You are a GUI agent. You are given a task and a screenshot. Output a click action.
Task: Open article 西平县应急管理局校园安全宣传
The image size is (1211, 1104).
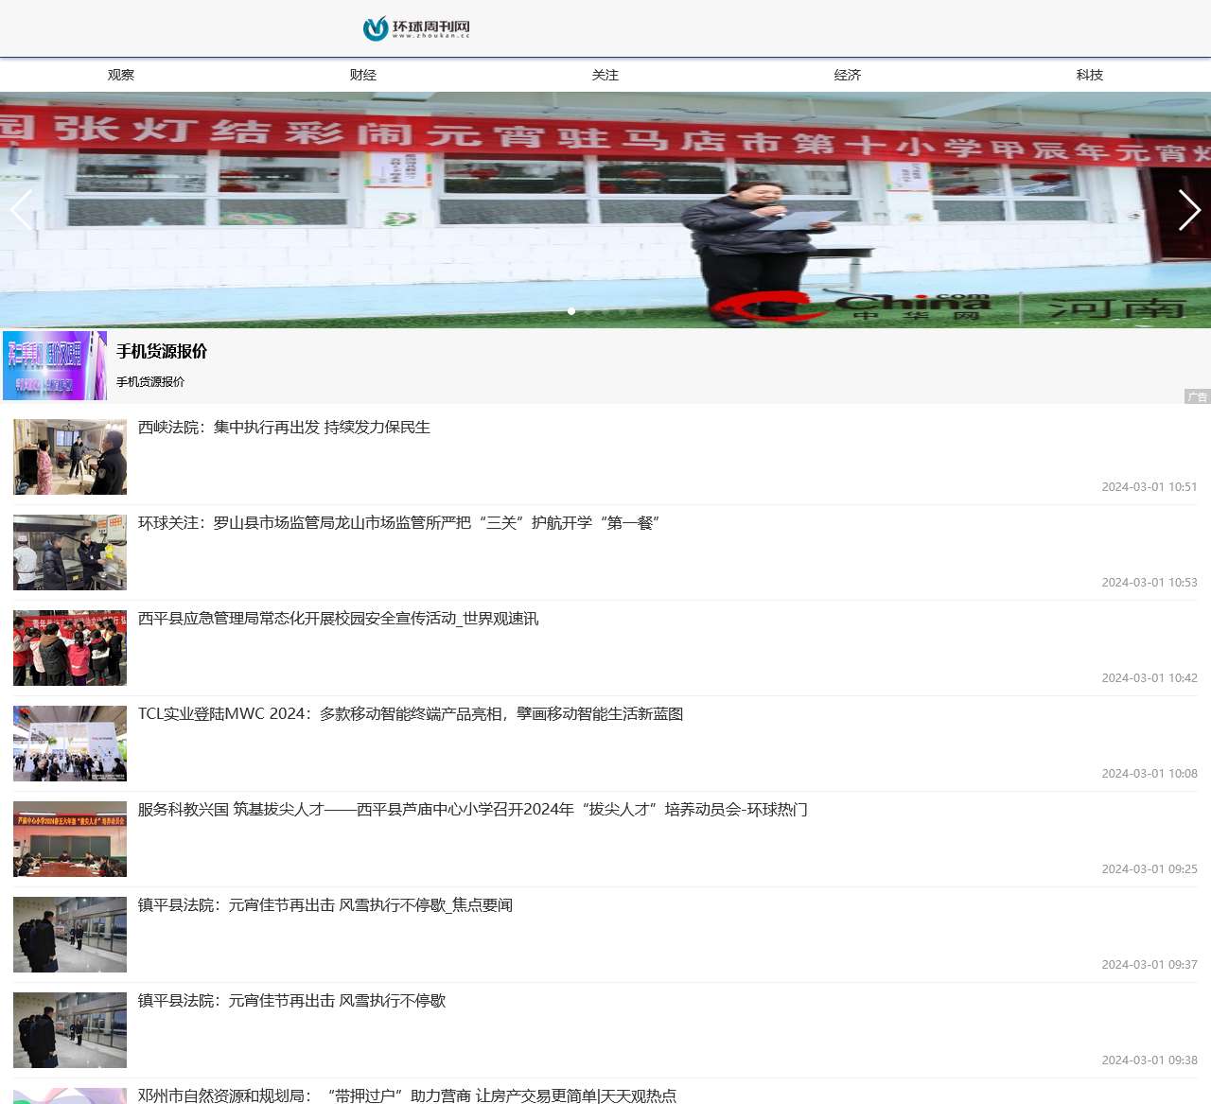pyautogui.click(x=338, y=619)
